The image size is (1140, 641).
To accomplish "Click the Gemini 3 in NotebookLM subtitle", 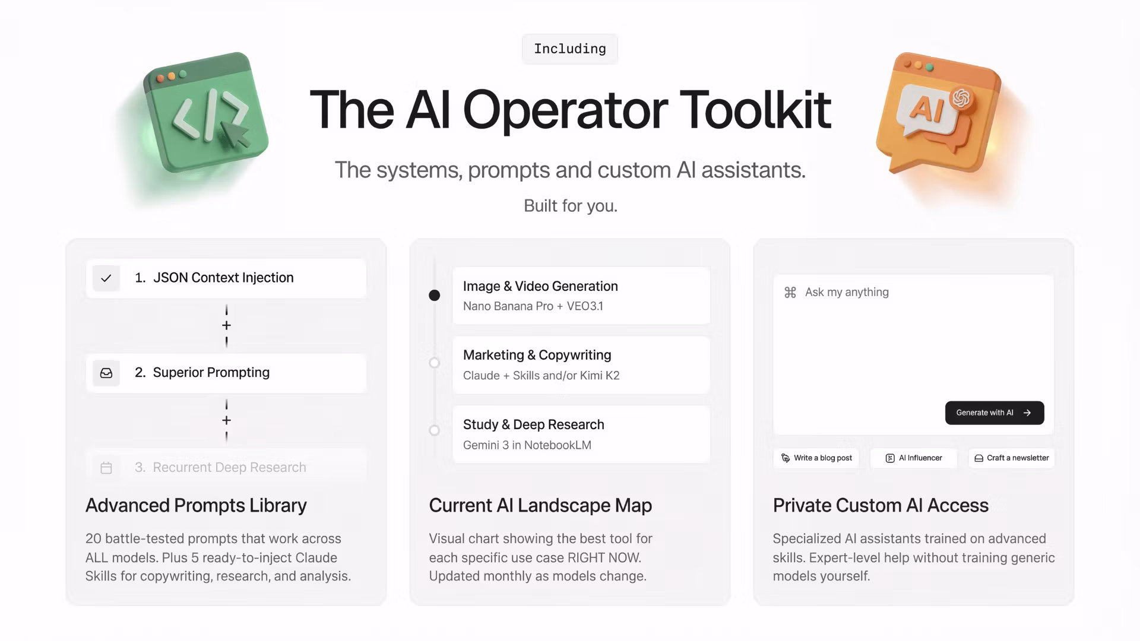I will (527, 445).
